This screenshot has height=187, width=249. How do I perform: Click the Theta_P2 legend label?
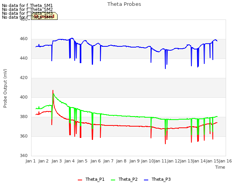128,179
